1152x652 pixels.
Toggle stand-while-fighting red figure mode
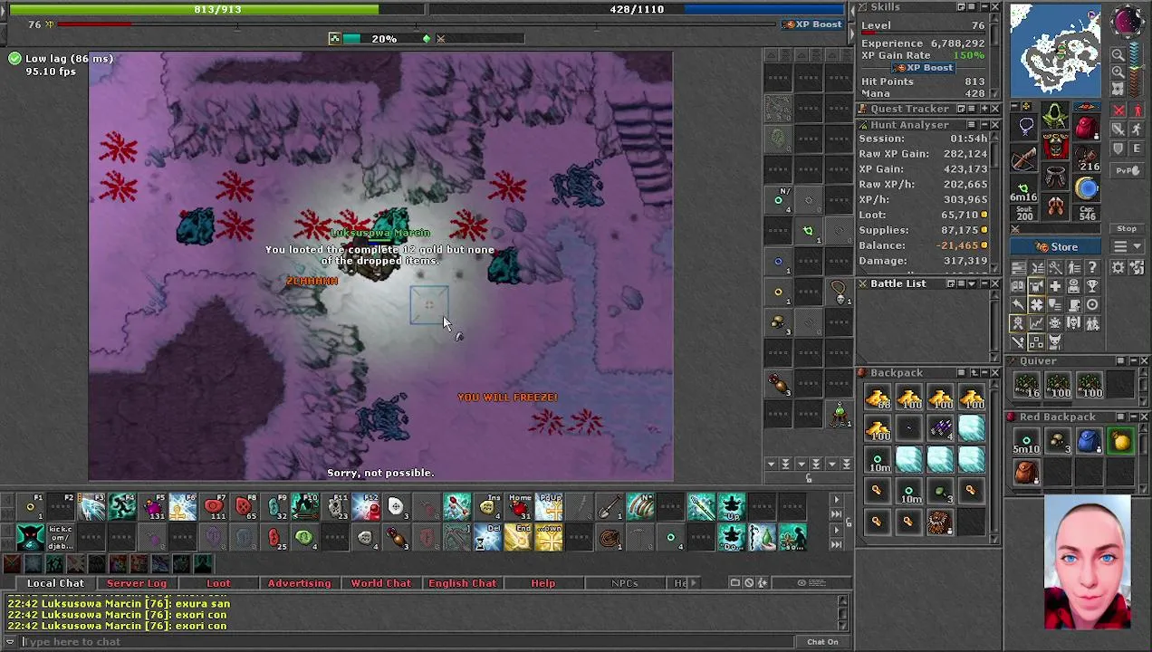(x=1137, y=110)
